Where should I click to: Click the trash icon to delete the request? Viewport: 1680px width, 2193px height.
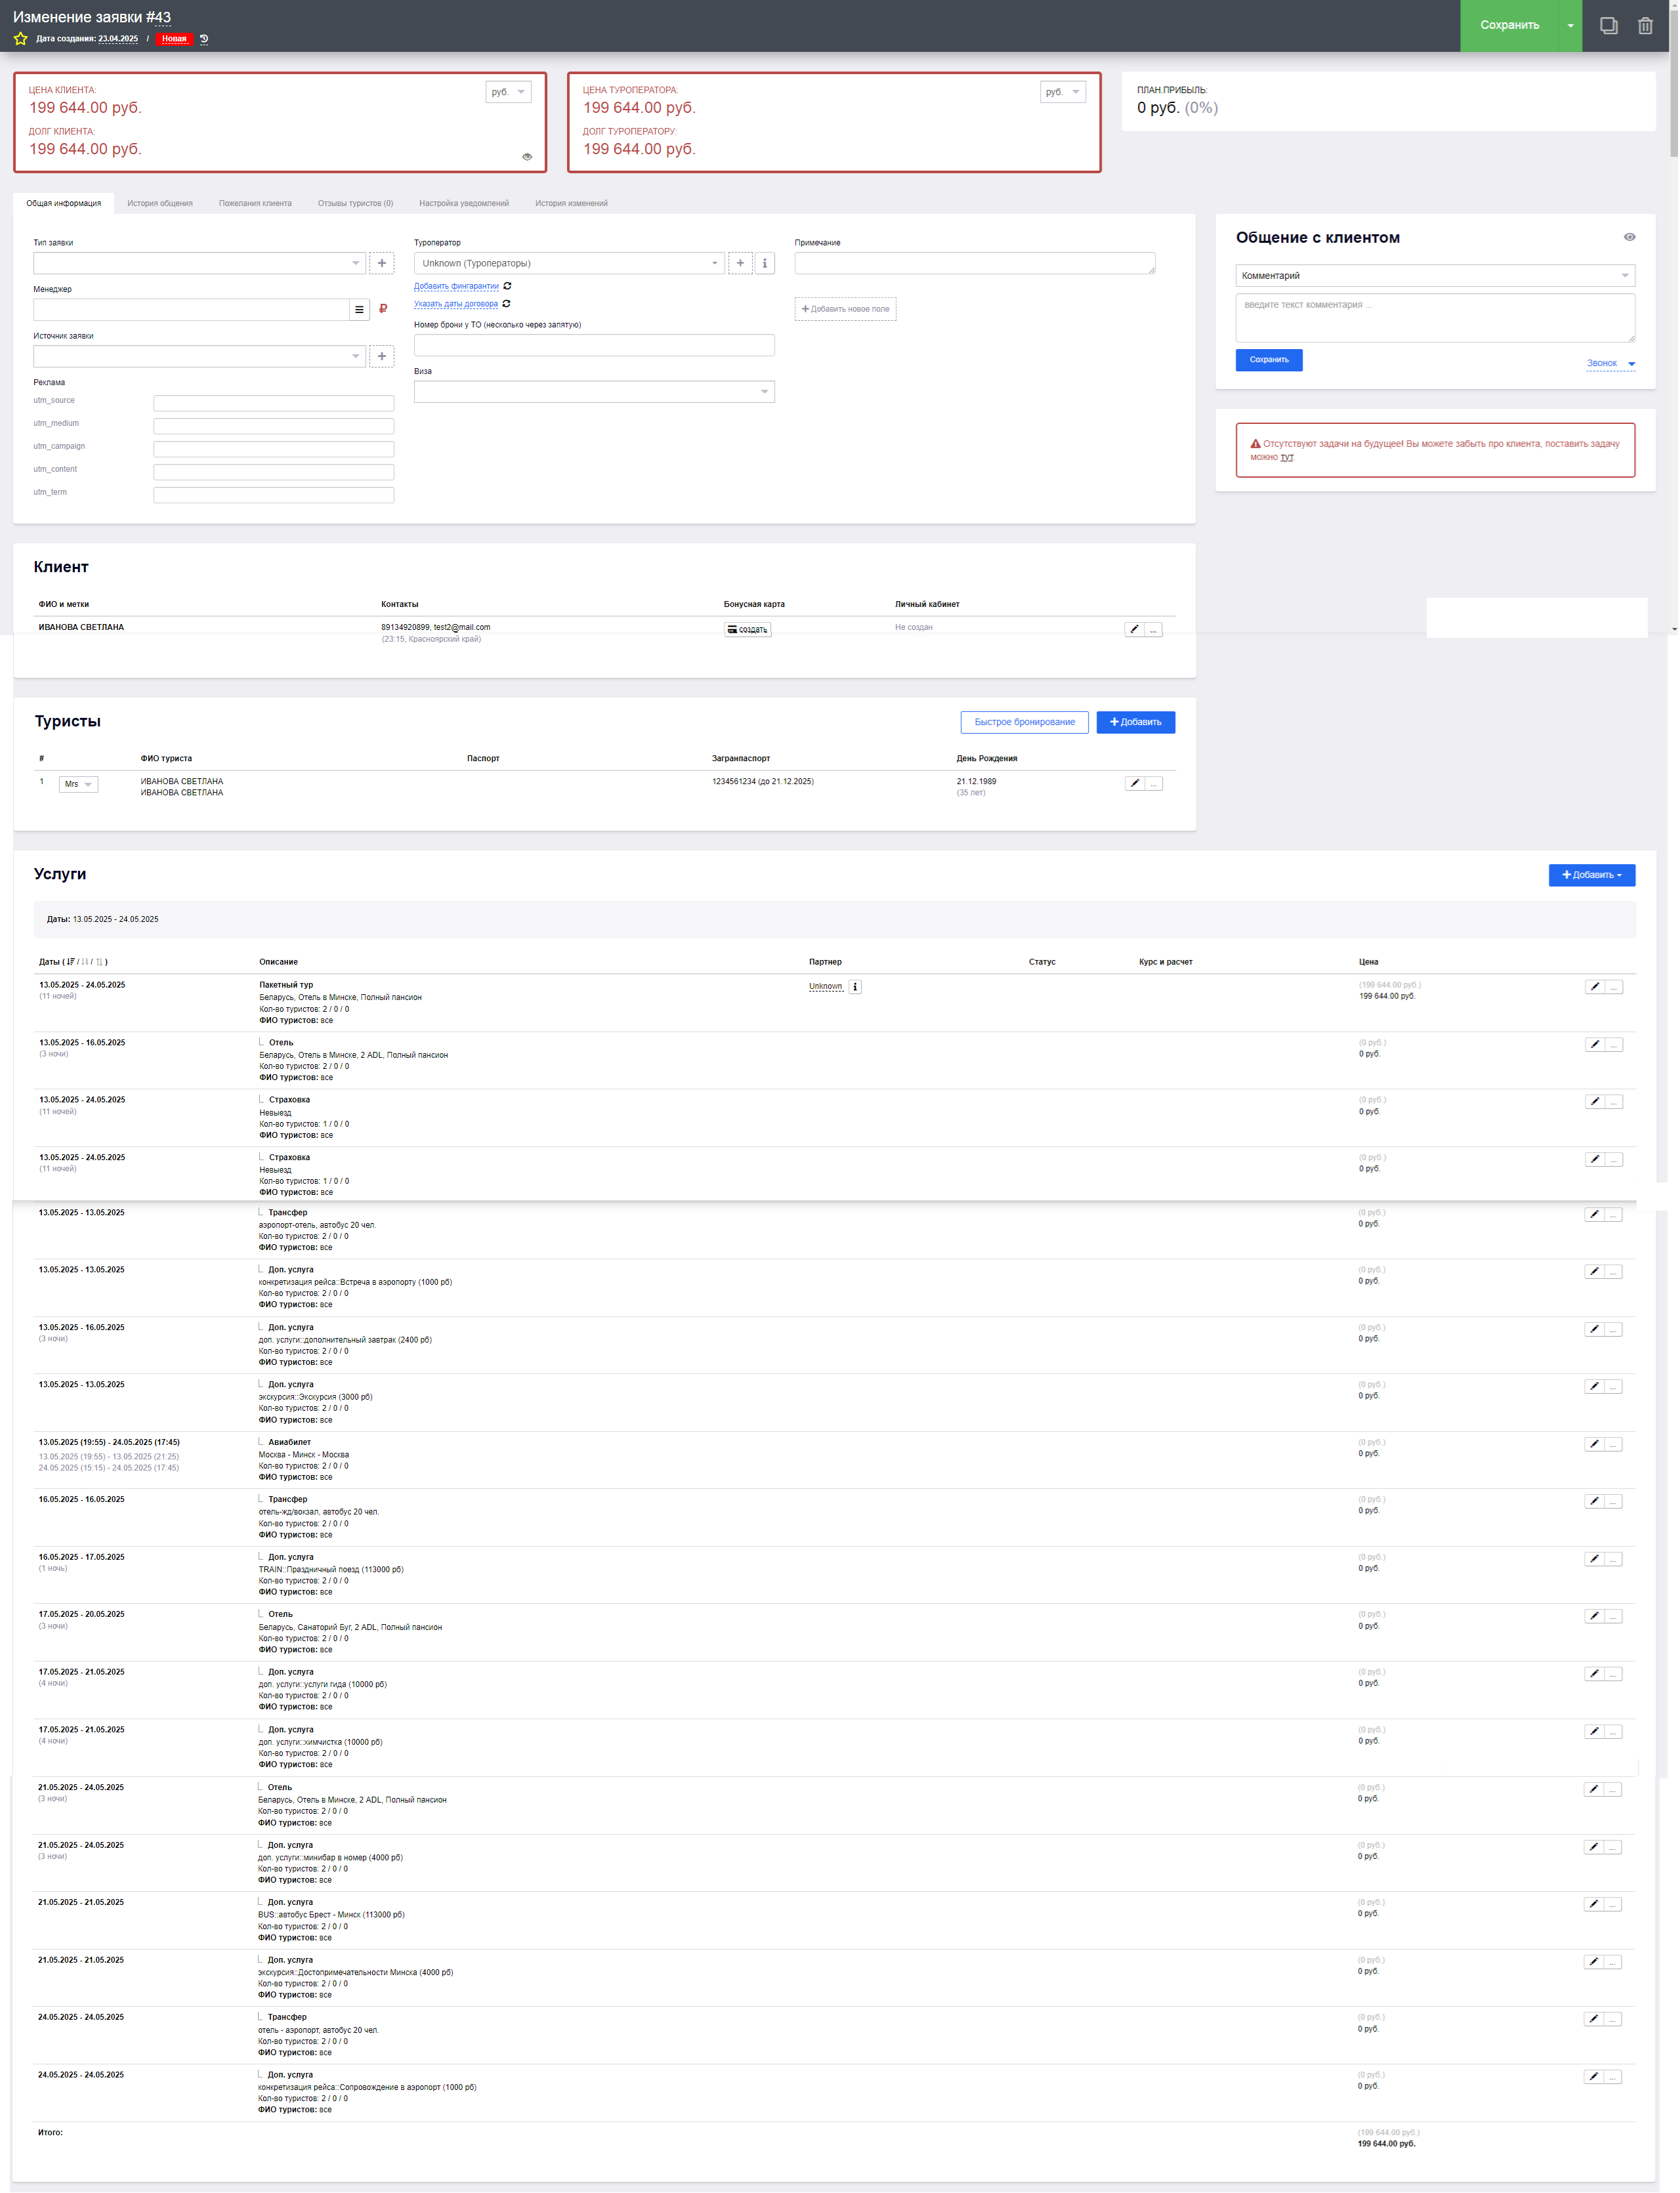pos(1645,26)
